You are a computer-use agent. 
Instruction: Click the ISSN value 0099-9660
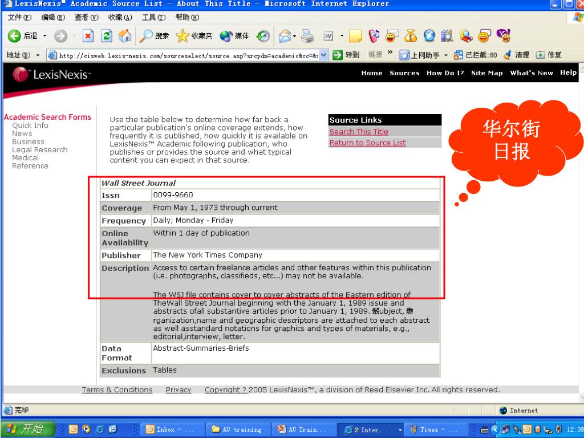click(x=173, y=195)
